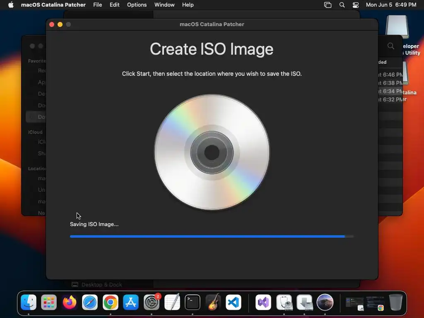Image resolution: width=424 pixels, height=318 pixels.
Task: Select the highlighted Finder sidebar item
Action: click(x=36, y=117)
